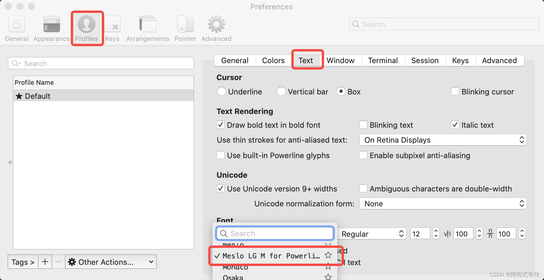Viewport: 544px width, 280px height.
Task: Switch to the Session tab
Action: [425, 61]
